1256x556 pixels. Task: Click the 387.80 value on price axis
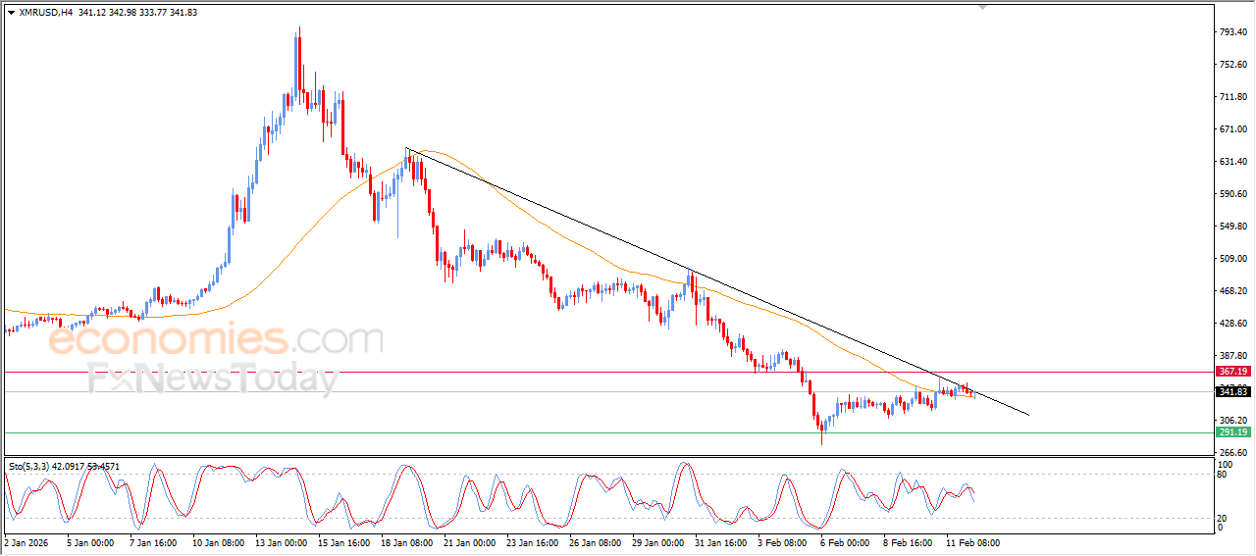pos(1232,356)
